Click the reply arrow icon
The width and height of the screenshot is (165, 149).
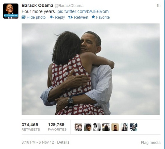(52, 17)
